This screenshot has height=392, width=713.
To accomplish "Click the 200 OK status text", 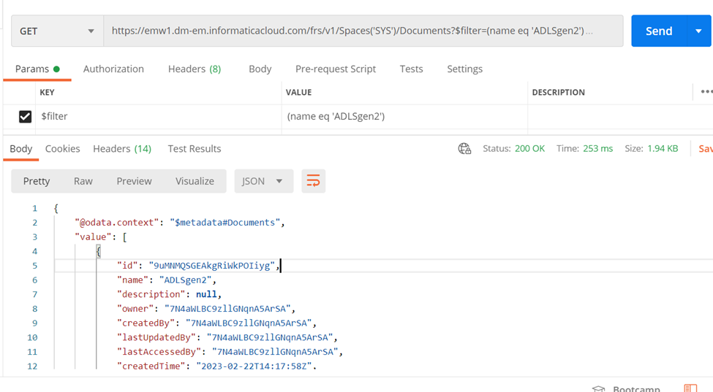I will (x=529, y=149).
